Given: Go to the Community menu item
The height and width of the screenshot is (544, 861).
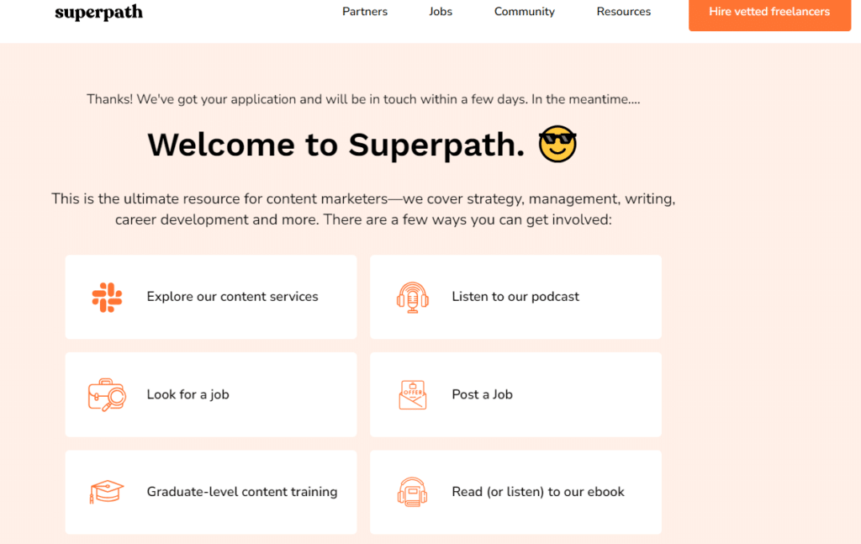Looking at the screenshot, I should tap(525, 12).
